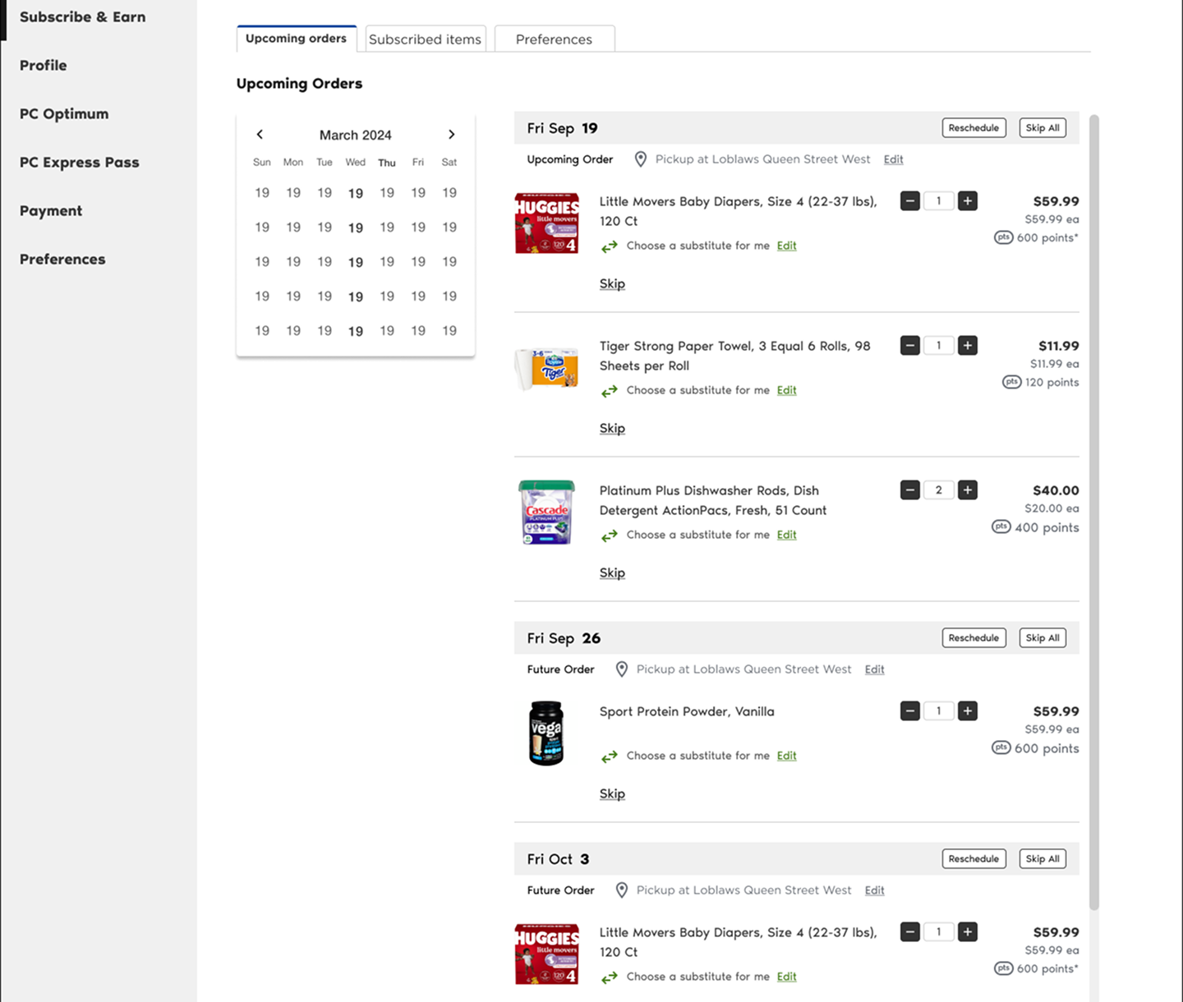Viewport: 1183px width, 1002px height.
Task: Select first-row Thursday date in calendar
Action: click(387, 193)
